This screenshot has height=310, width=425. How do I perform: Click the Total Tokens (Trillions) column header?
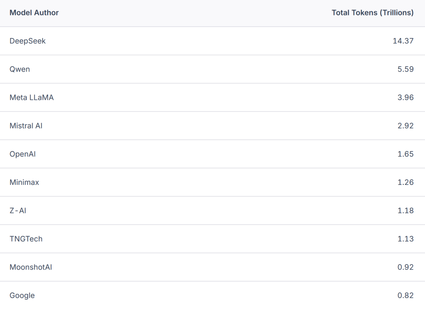point(372,13)
